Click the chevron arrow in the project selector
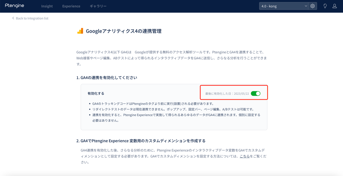 point(306,6)
